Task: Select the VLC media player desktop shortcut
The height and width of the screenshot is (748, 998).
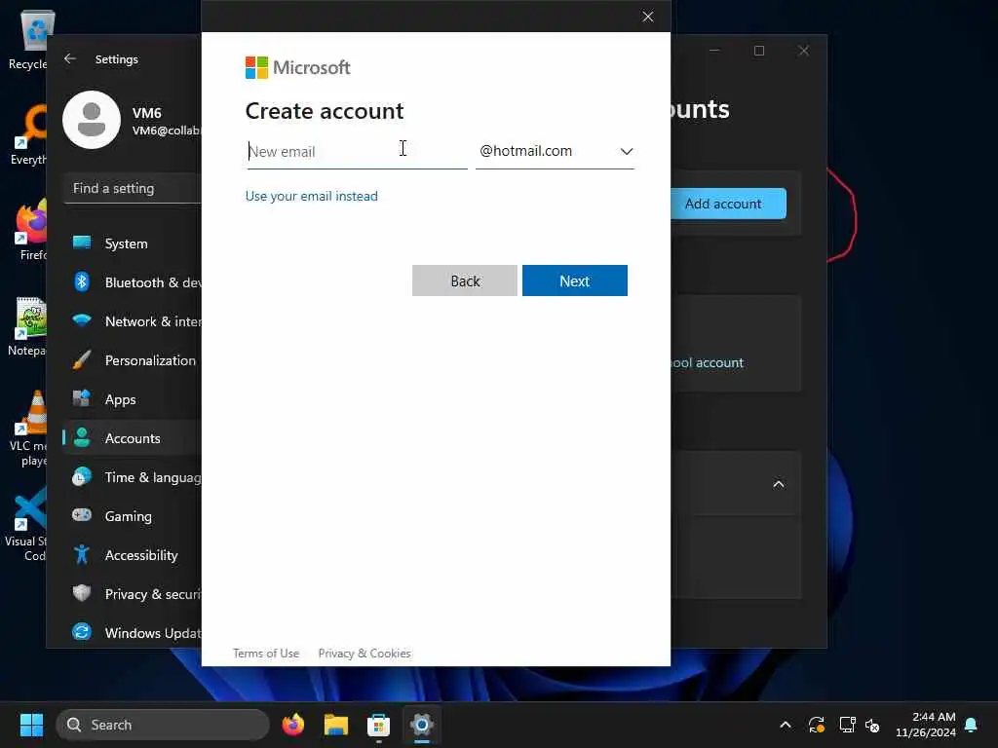Action: [x=28, y=429]
